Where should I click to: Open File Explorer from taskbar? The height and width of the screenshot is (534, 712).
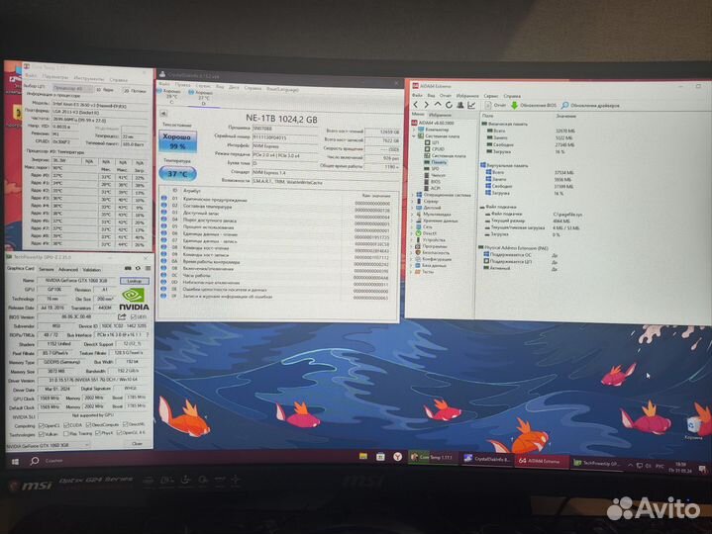[x=362, y=456]
